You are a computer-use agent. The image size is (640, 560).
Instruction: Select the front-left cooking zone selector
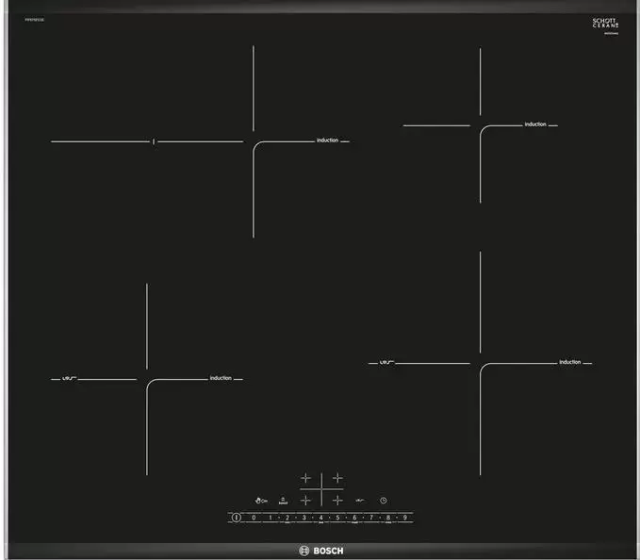point(305,500)
